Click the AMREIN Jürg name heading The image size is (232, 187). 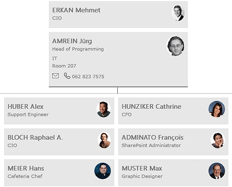tap(72, 41)
